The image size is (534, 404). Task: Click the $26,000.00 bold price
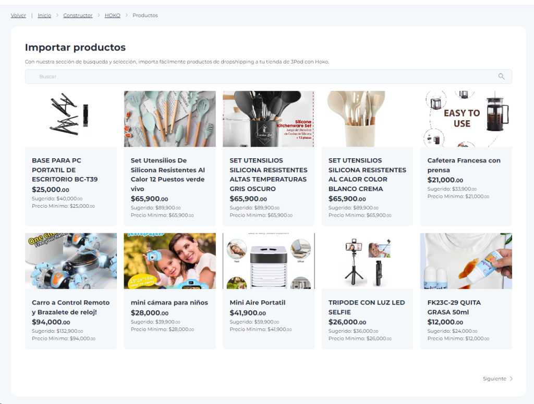coord(347,322)
